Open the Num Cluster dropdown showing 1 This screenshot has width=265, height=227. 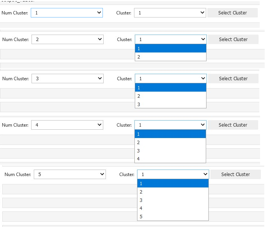point(67,13)
